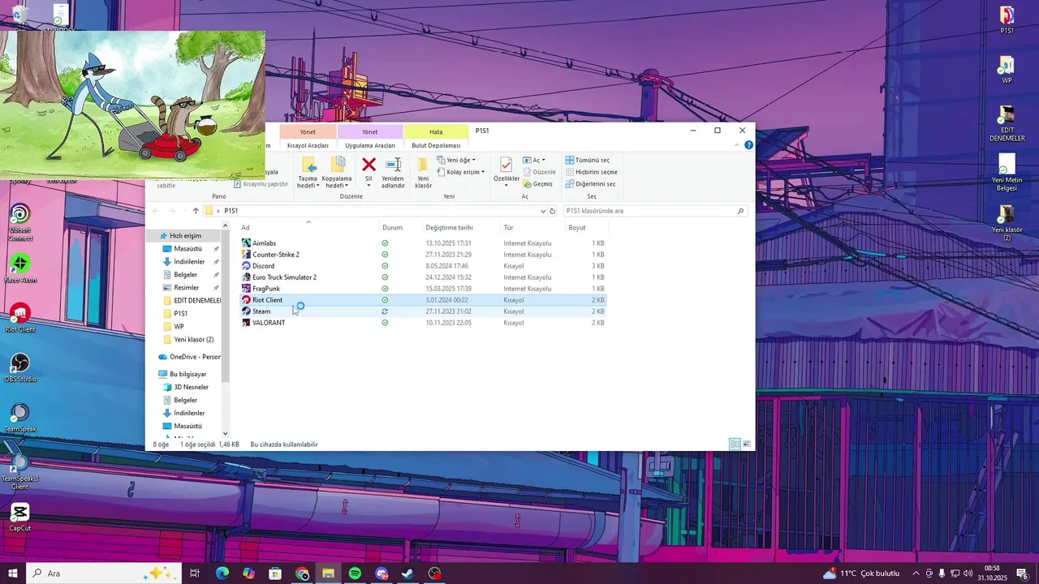
Task: Expand address bar history dropdown
Action: pyautogui.click(x=543, y=211)
